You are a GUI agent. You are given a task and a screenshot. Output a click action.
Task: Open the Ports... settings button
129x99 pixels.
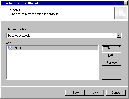[112, 76]
